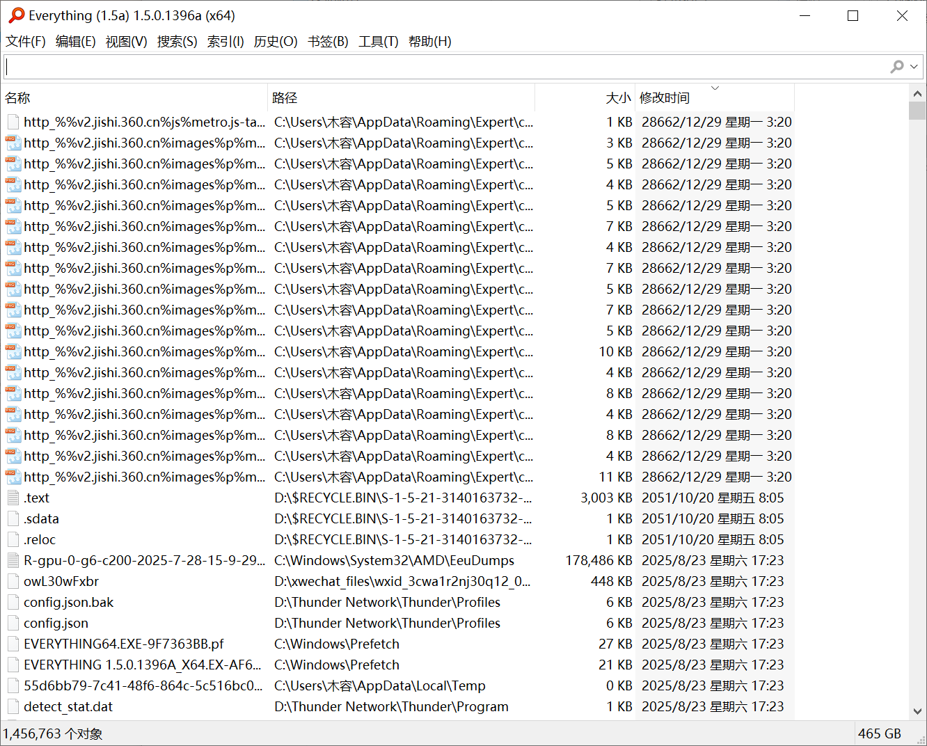This screenshot has height=746, width=927.
Task: Open the 工具(T) menu
Action: coord(379,42)
